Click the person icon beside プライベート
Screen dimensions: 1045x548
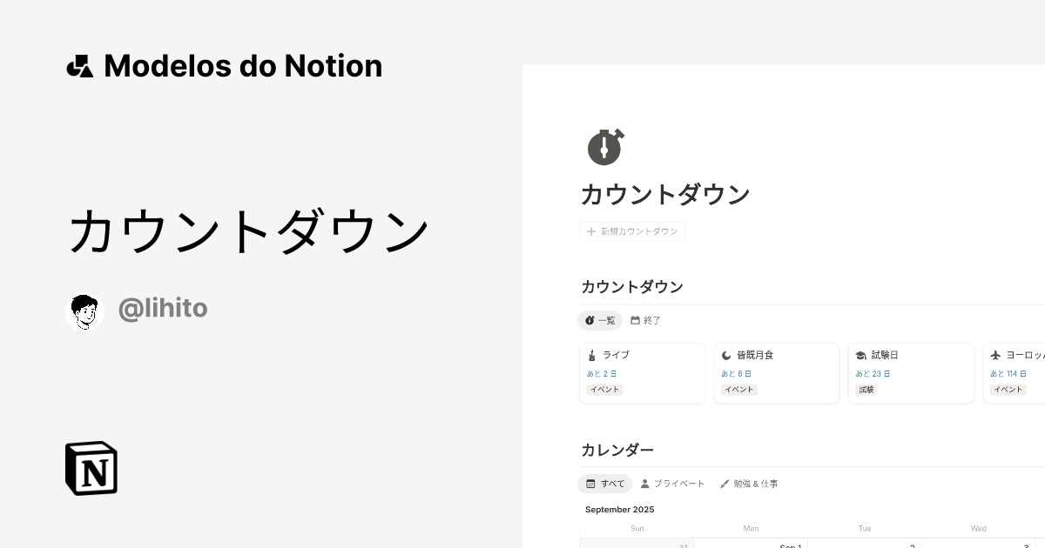click(644, 483)
